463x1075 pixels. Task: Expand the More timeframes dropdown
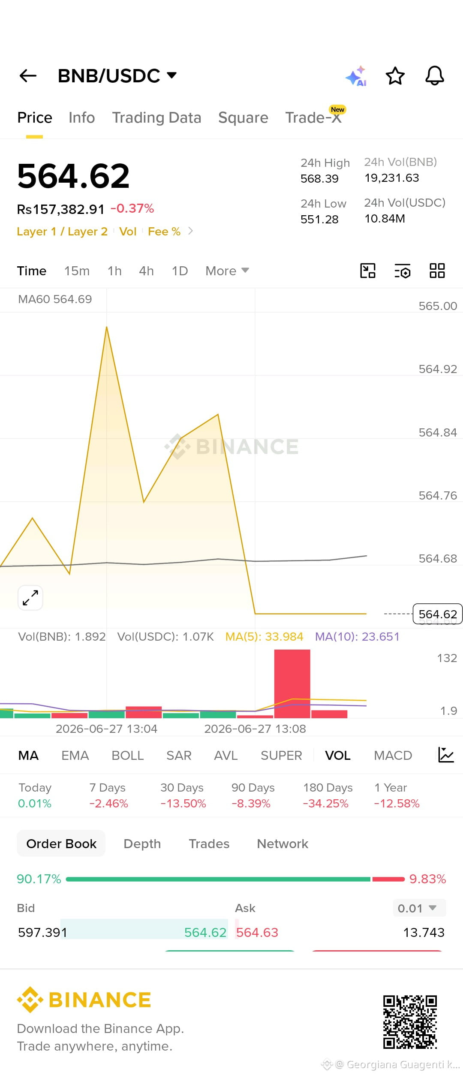click(227, 271)
